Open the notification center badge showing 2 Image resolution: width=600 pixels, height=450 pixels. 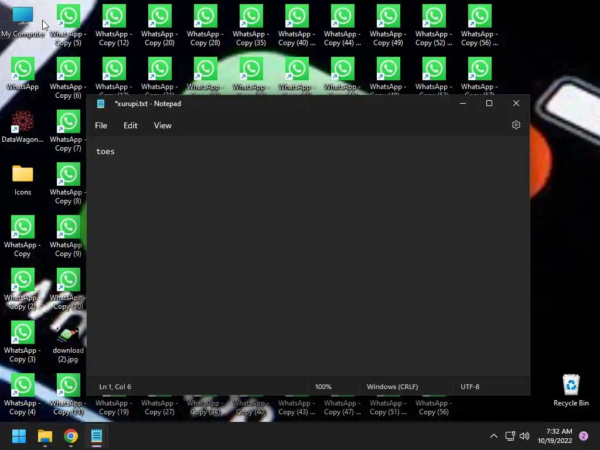pyautogui.click(x=584, y=436)
